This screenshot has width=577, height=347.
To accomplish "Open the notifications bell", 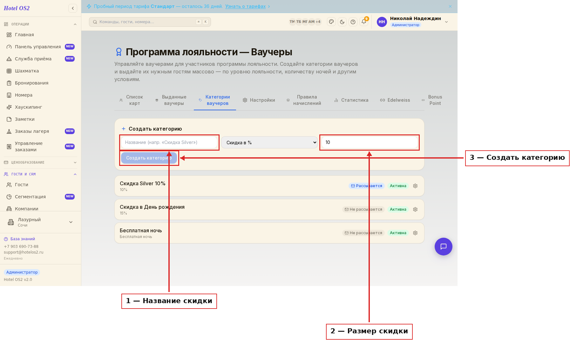I will (x=364, y=22).
